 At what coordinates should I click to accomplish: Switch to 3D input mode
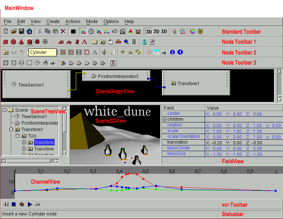(149, 31)
